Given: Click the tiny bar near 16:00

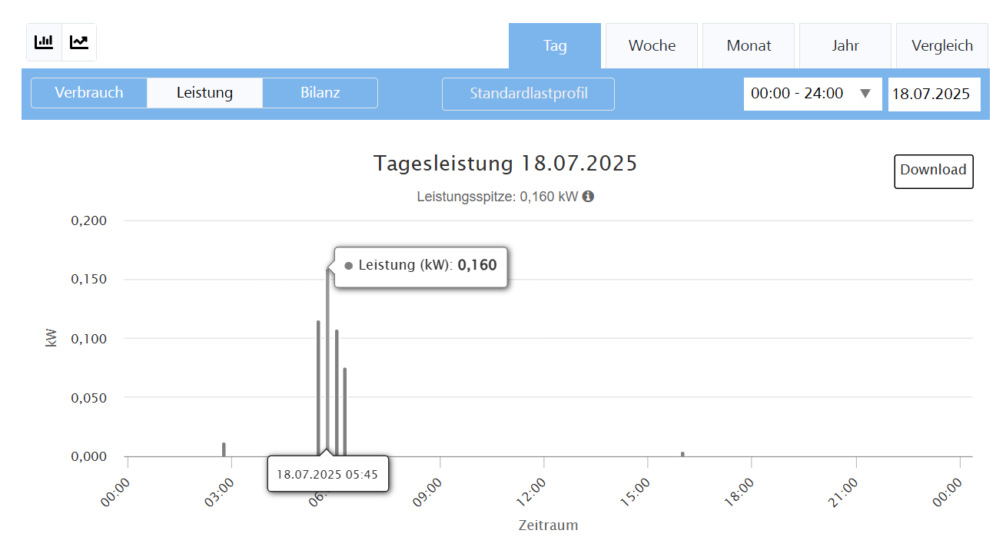Looking at the screenshot, I should (x=682, y=454).
